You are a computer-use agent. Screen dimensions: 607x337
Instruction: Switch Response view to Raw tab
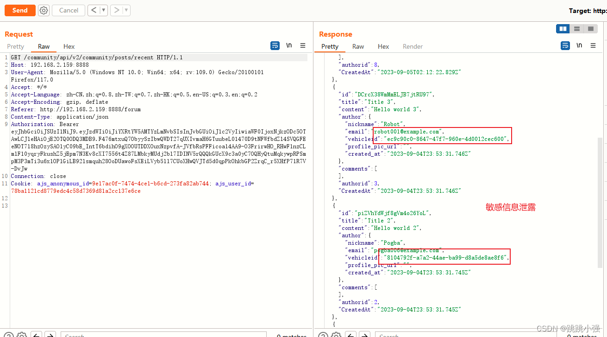point(358,46)
